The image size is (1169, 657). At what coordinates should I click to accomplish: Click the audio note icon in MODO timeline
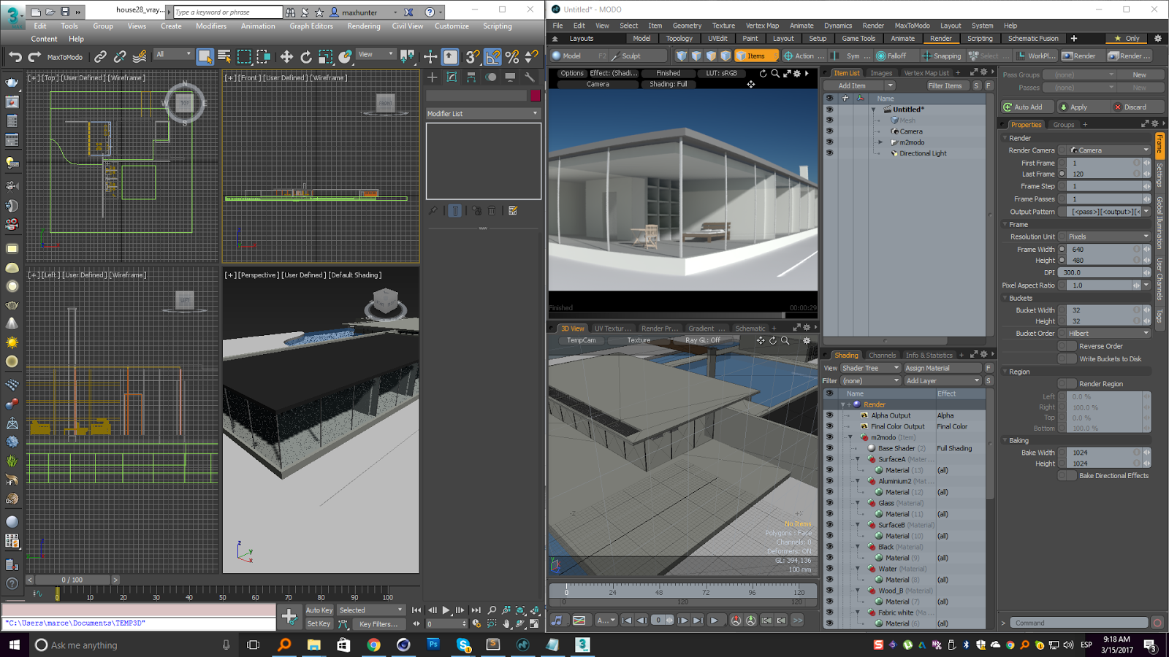(557, 620)
